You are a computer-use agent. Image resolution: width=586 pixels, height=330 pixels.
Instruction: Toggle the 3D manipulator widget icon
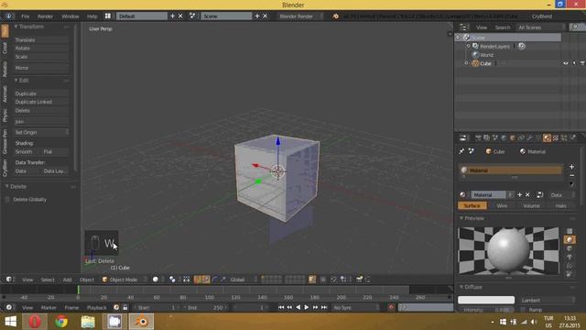click(198, 280)
